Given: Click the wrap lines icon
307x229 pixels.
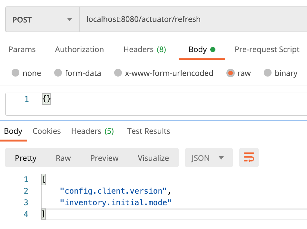Looking at the screenshot, I should 249,158.
